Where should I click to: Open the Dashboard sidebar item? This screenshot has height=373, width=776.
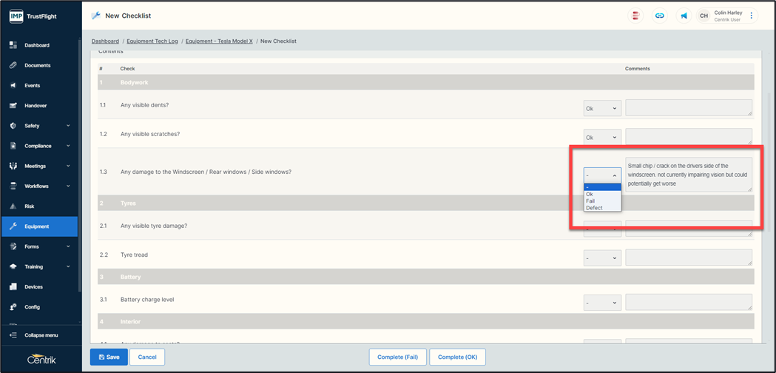[x=40, y=45]
